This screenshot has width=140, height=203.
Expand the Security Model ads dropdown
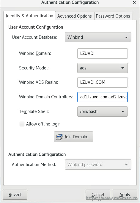coord(103,68)
